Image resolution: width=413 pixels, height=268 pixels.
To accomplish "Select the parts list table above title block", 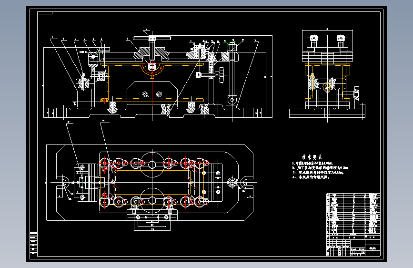I will tap(353, 216).
